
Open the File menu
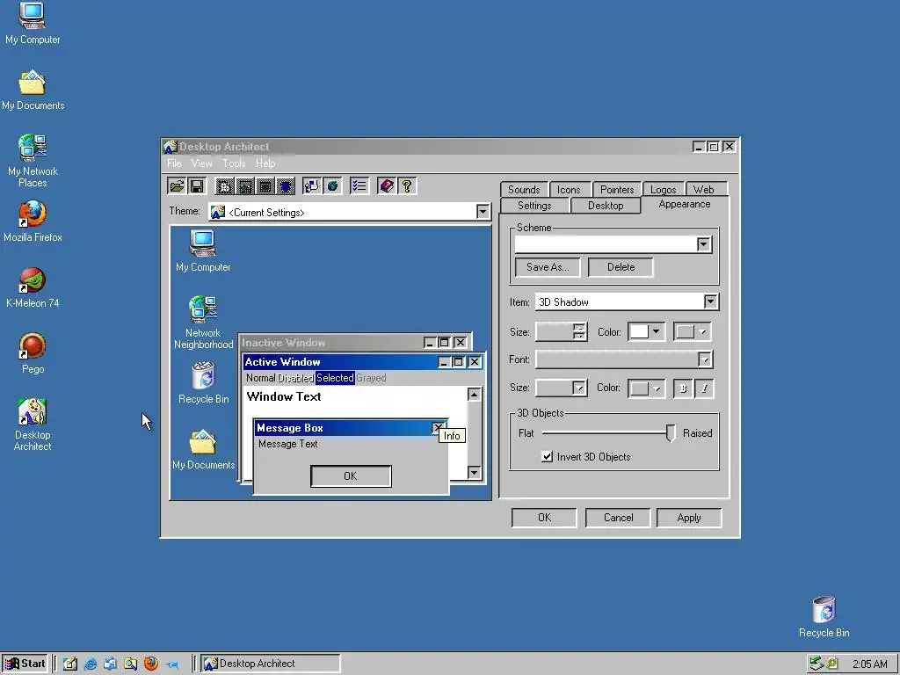(174, 163)
